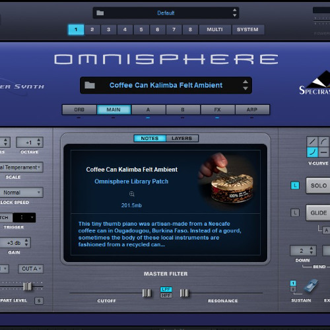This screenshot has height=330, width=330.
Task: Show the LAYERS view
Action: tap(182, 138)
